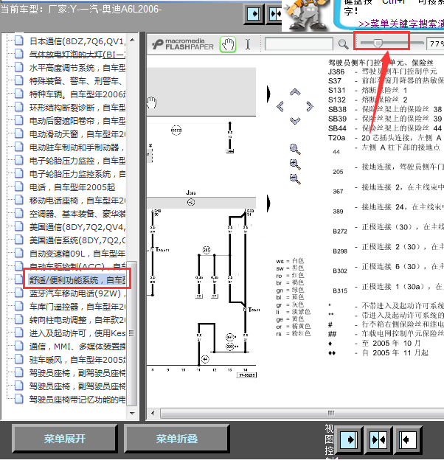Open tree item 特种车辆
444x463 pixels.
click(x=77, y=94)
